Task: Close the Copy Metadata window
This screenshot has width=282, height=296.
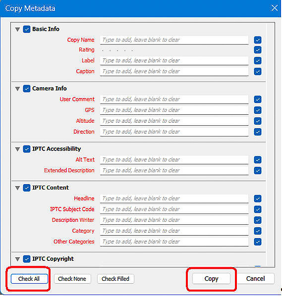Action: (x=274, y=8)
